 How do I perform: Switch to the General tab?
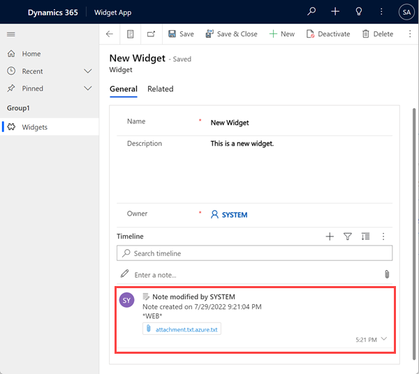coord(124,89)
